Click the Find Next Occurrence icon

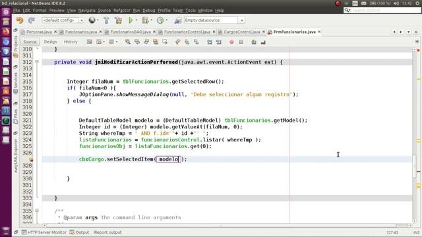[x=146, y=42]
